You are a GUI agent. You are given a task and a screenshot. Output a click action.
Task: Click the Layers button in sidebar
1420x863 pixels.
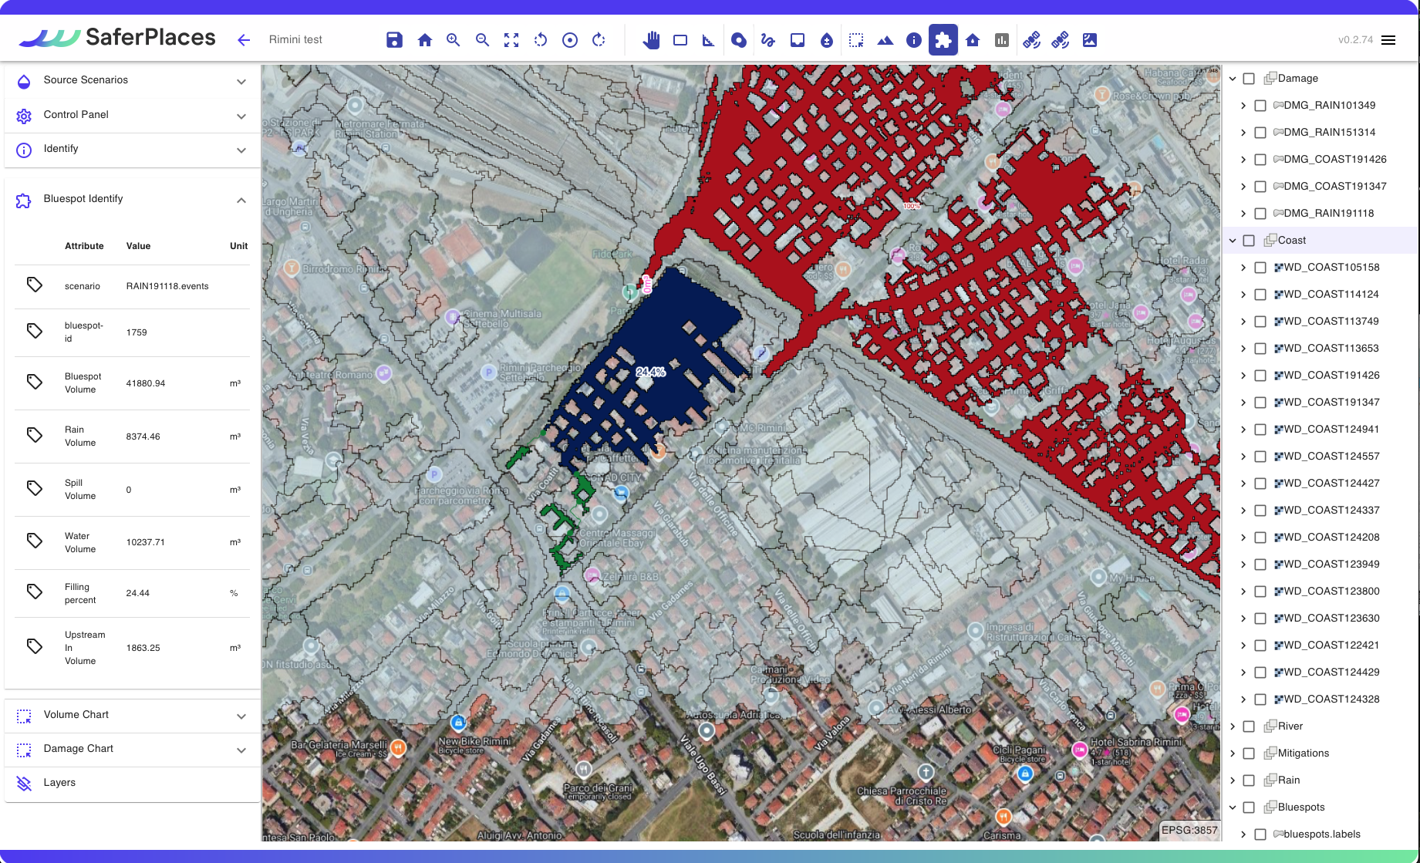click(59, 783)
